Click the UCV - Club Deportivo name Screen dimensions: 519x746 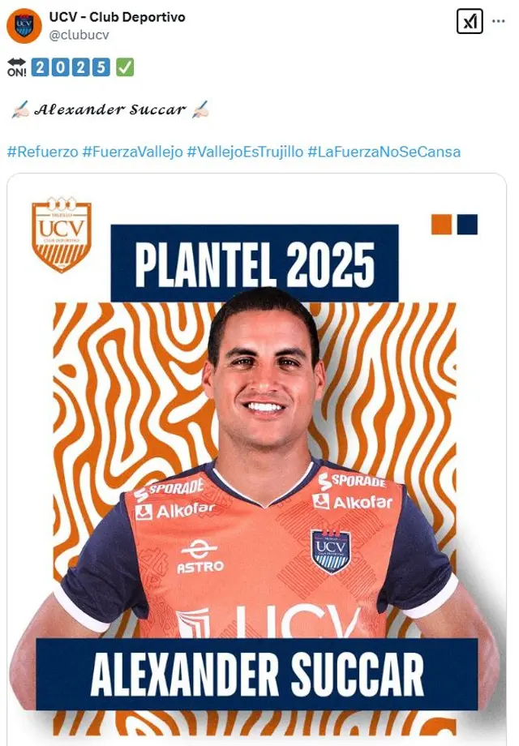tap(117, 17)
